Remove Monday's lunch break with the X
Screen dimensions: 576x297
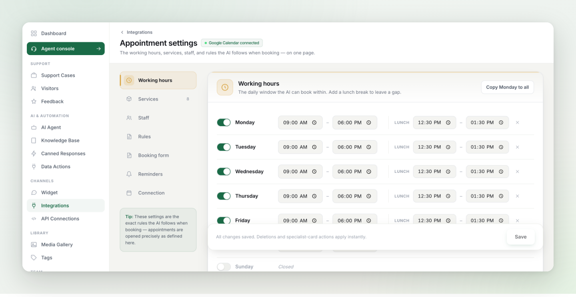coord(517,123)
